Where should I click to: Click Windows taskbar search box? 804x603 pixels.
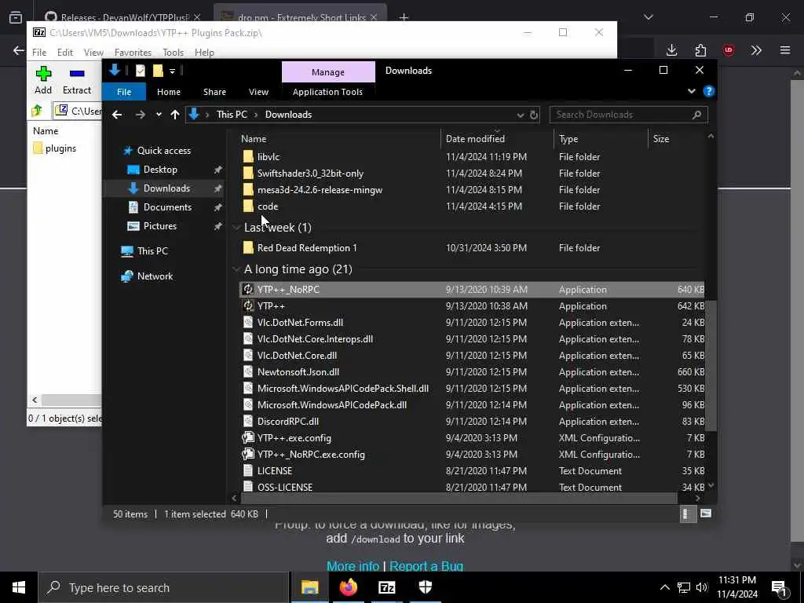(164, 587)
